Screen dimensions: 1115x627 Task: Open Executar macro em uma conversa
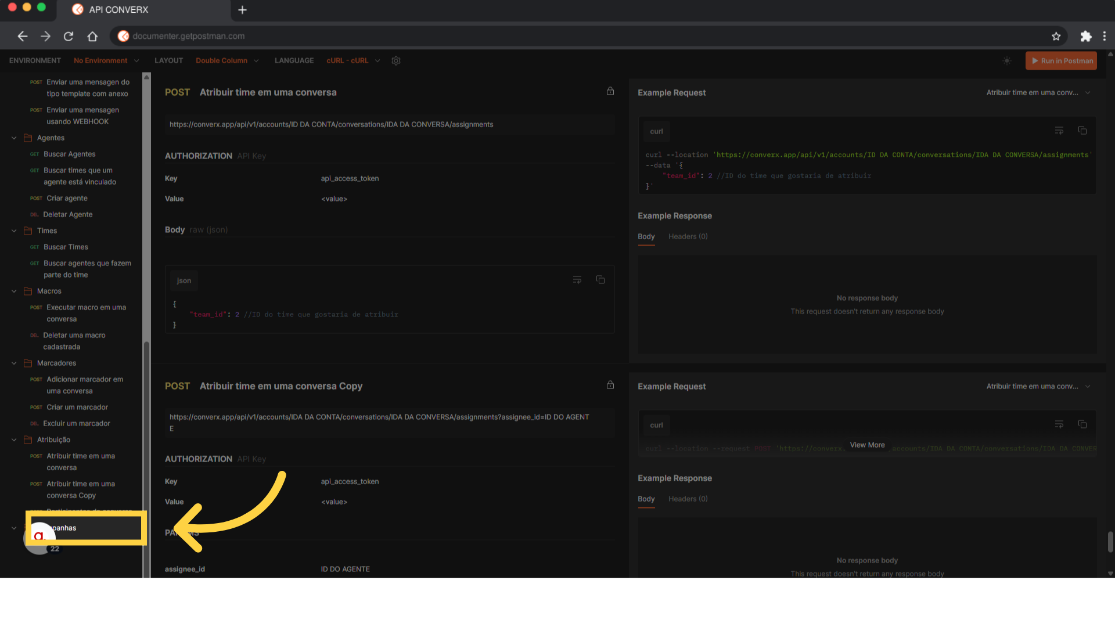pos(86,313)
